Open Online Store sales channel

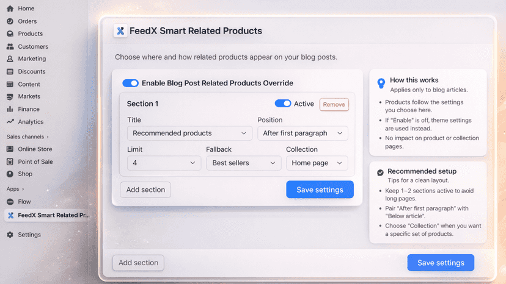pyautogui.click(x=35, y=149)
